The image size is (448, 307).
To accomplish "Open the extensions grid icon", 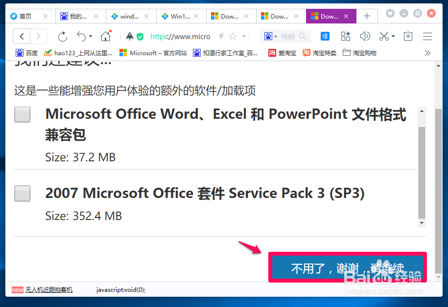I will pyautogui.click(x=346, y=36).
